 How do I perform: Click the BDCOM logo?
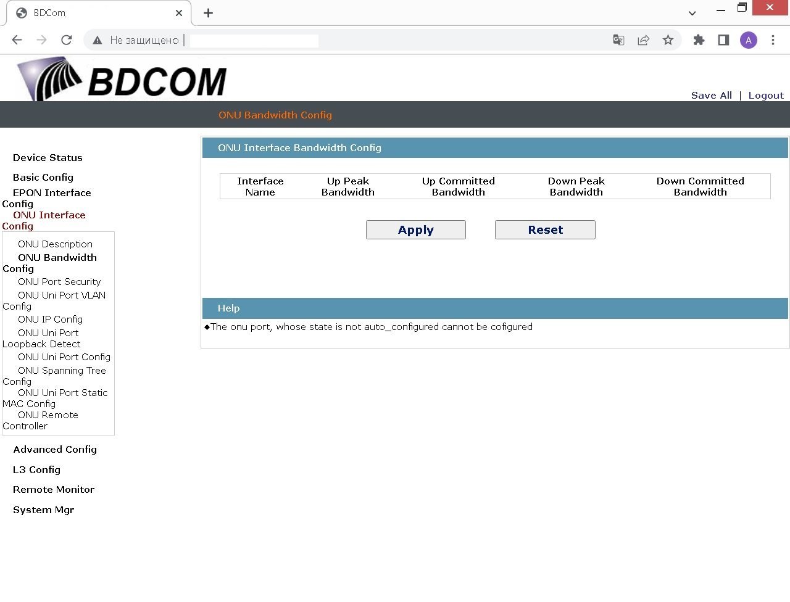(x=122, y=79)
